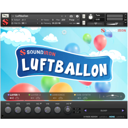Click the Tune value 0.00 field
The image size is (128, 128).
pos(99,19)
